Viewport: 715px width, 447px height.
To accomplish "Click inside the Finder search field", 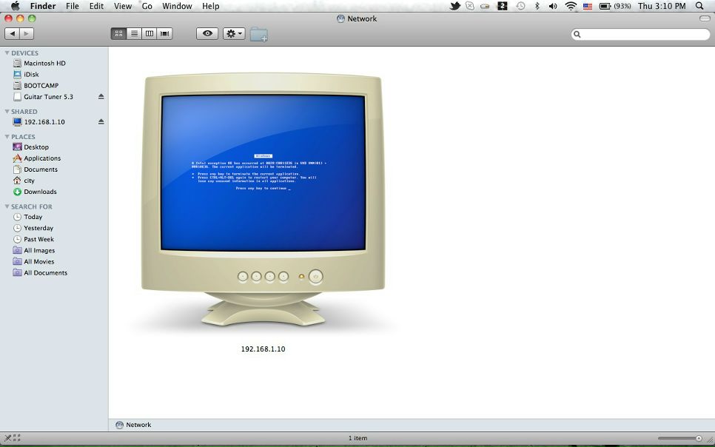I will [640, 34].
